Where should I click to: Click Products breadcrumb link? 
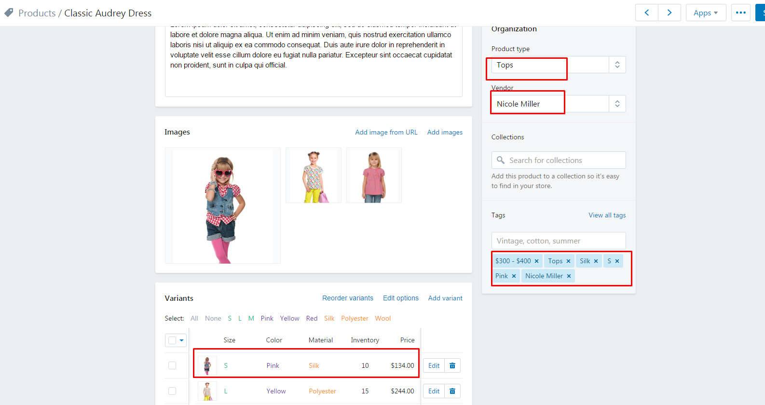[x=37, y=13]
